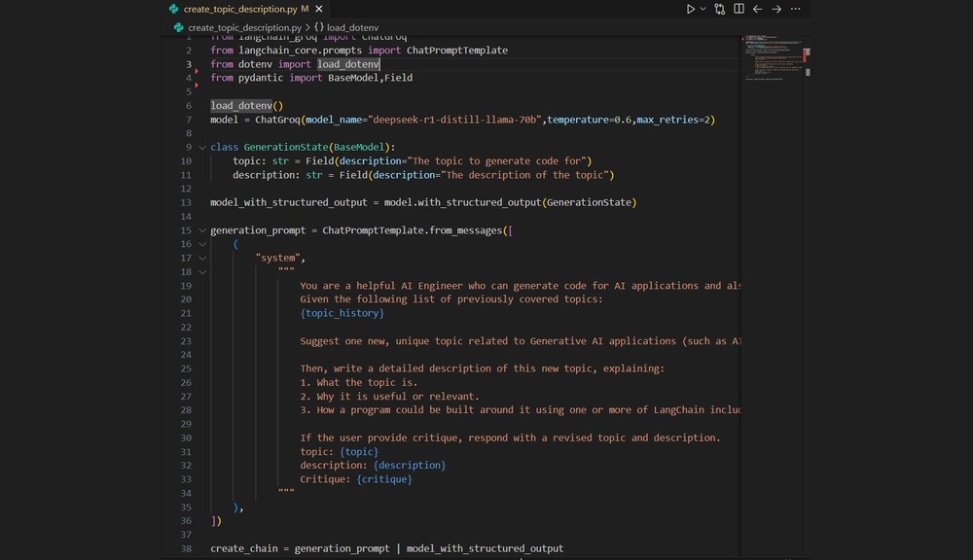Screen dimensions: 973x560
Task: Click the {} symbol icon in breadcrumb
Action: 319,27
